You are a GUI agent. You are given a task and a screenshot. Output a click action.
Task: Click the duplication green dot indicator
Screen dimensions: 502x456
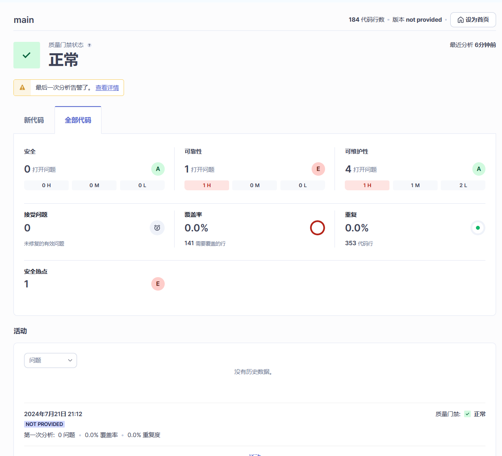coord(478,228)
